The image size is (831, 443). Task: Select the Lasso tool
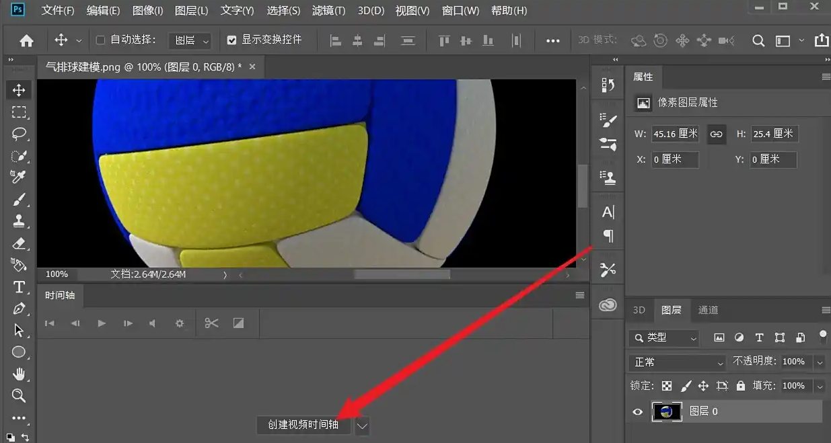click(19, 134)
